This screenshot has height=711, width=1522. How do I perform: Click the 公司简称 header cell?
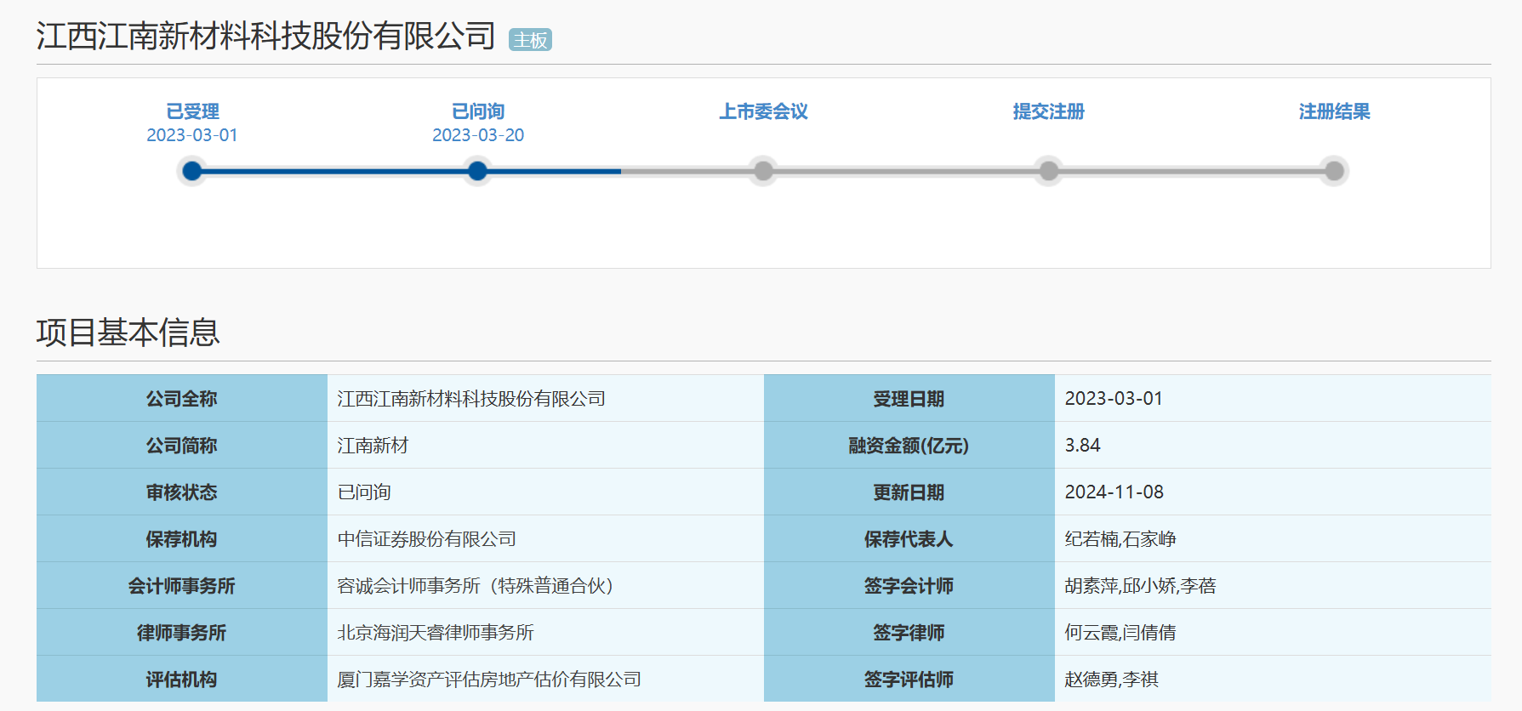tap(181, 445)
